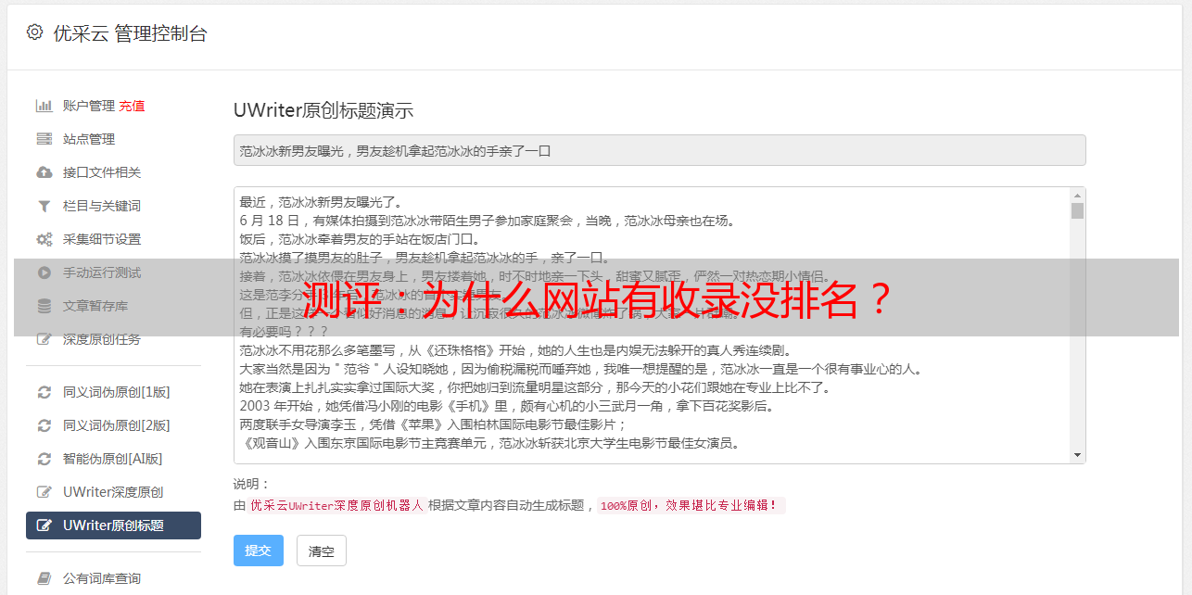Select the 同义词伪原创[1版] refresh icon
The width and height of the screenshot is (1192, 595).
click(x=44, y=392)
